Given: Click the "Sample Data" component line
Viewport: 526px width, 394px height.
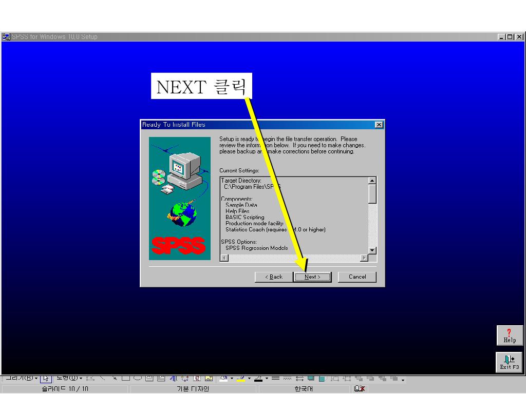Looking at the screenshot, I should 241,205.
